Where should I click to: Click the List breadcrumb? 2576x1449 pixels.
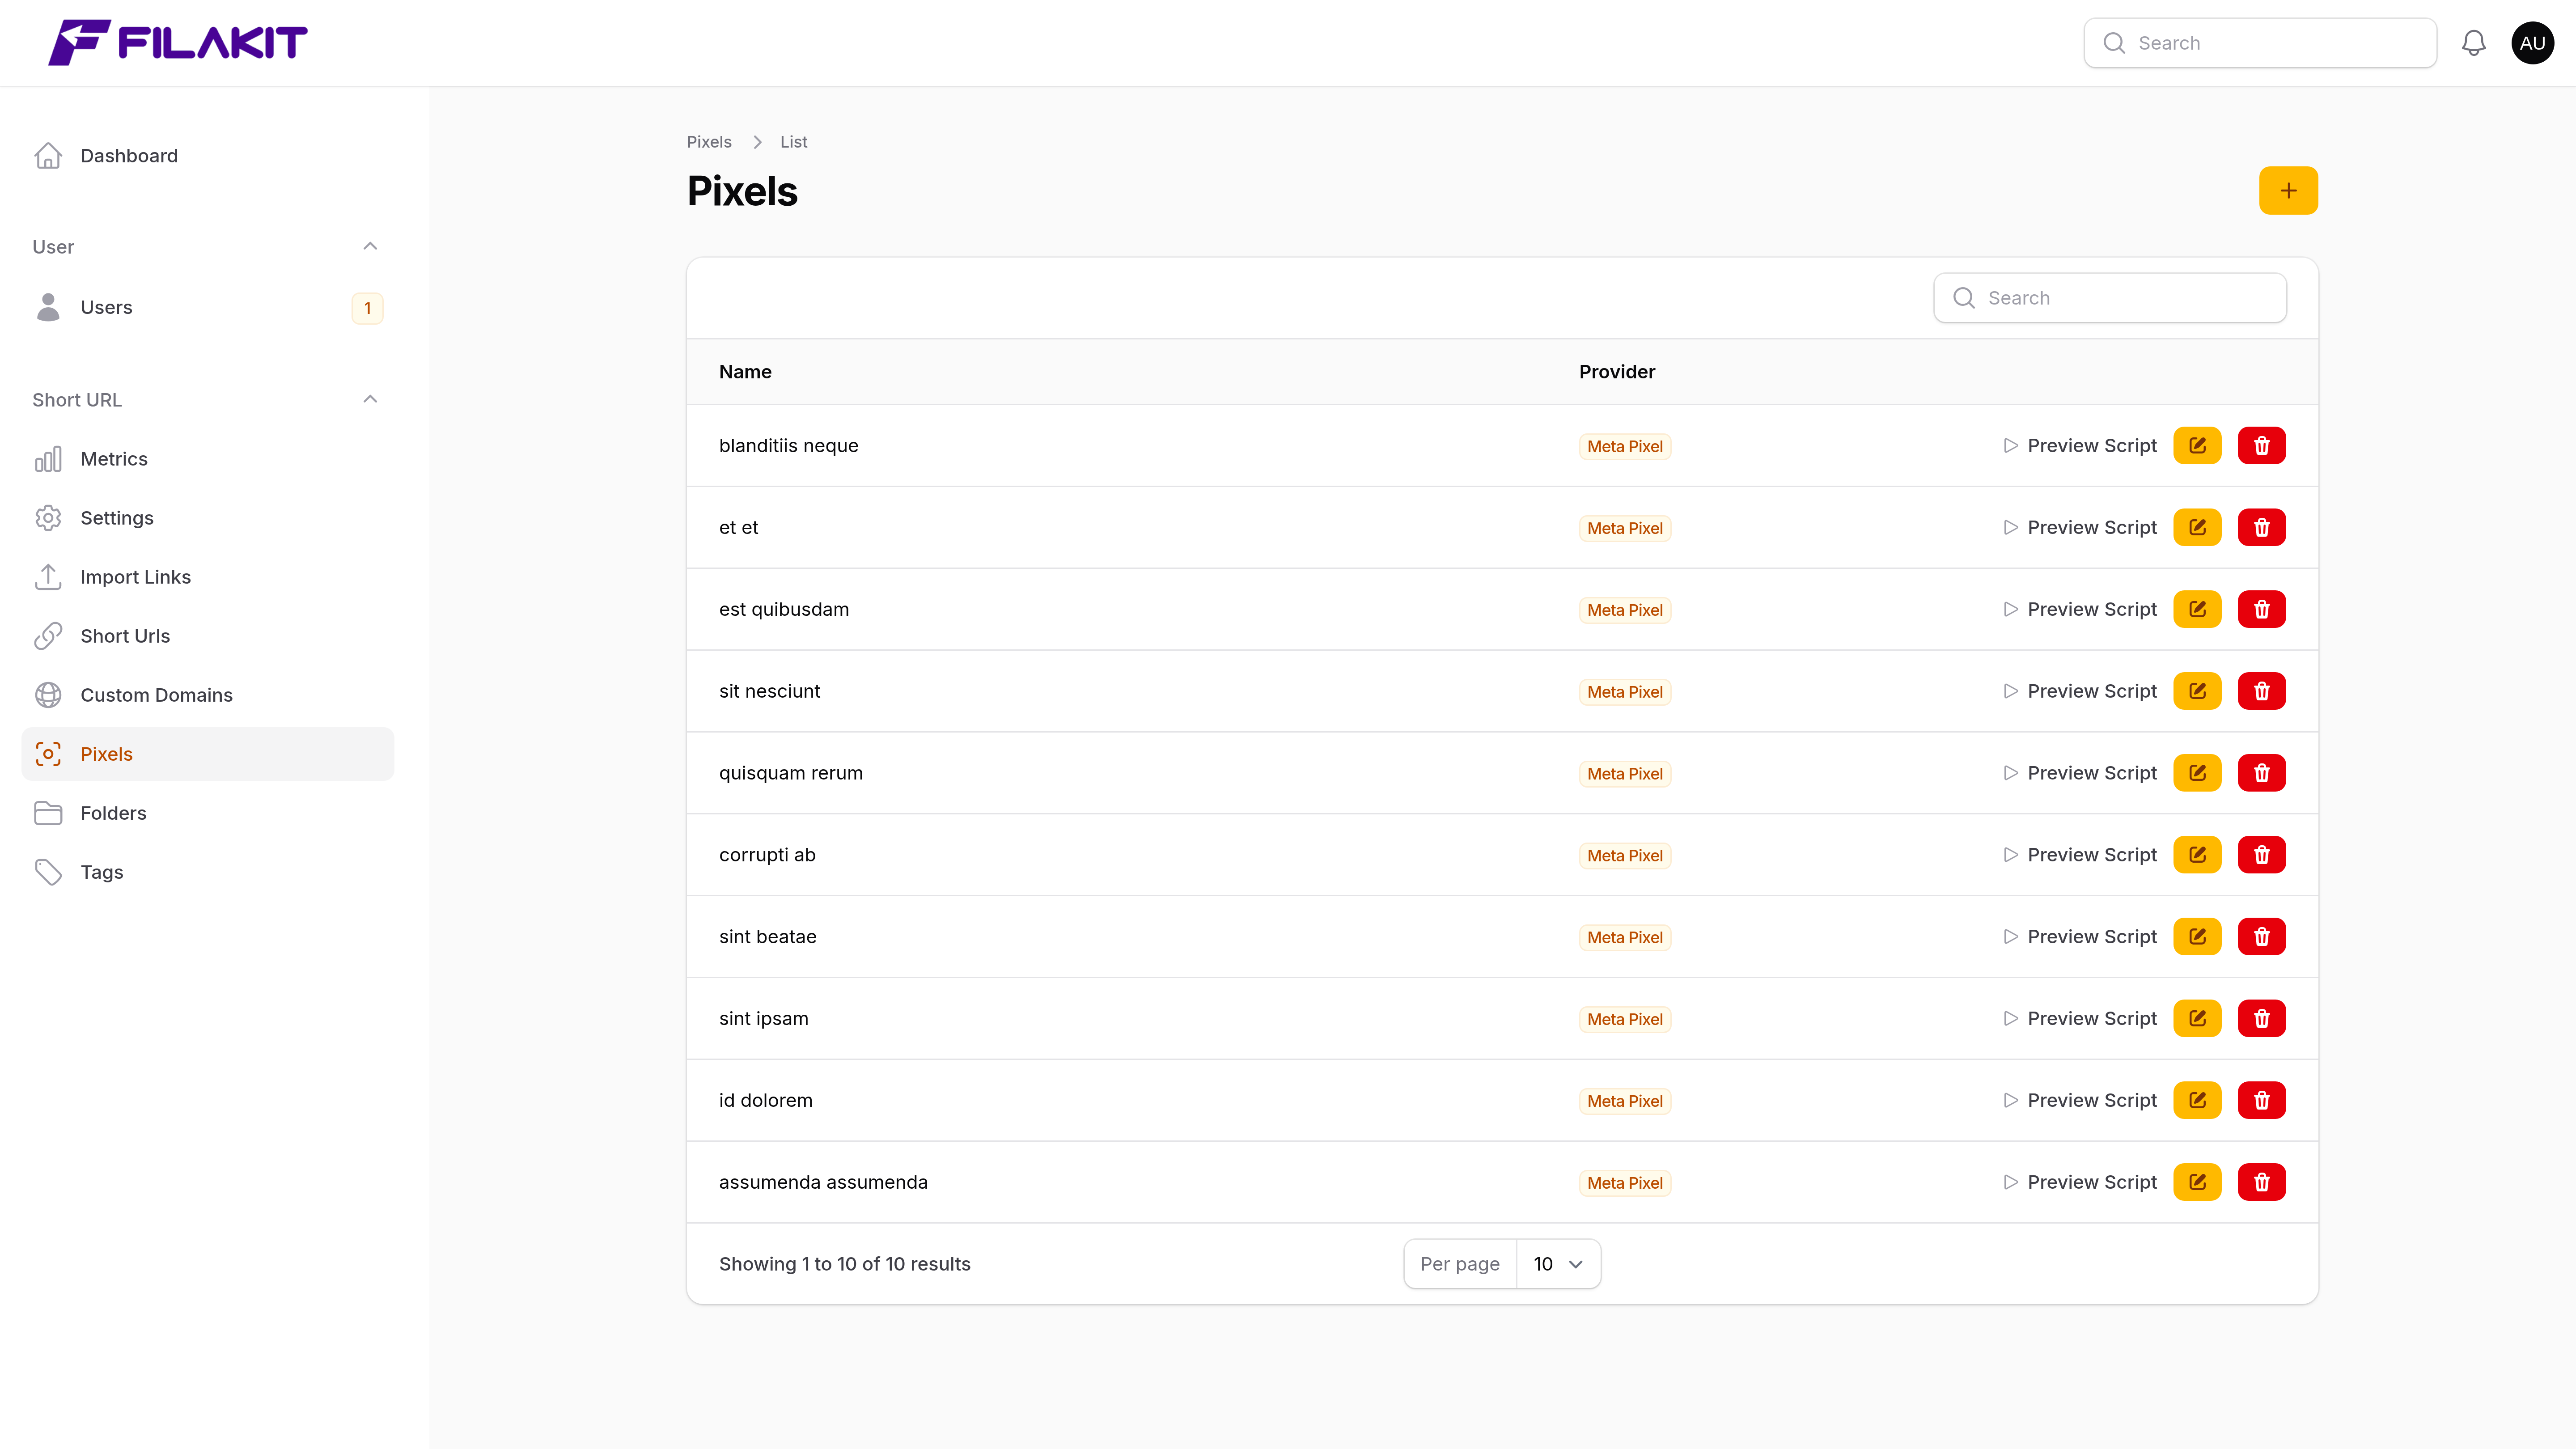794,142
